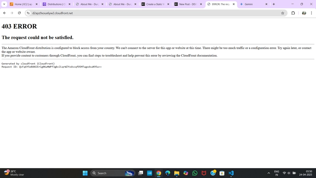Image resolution: width=316 pixels, height=178 pixels.
Task: Switch to the Home | EC2 tab
Action: point(24,4)
